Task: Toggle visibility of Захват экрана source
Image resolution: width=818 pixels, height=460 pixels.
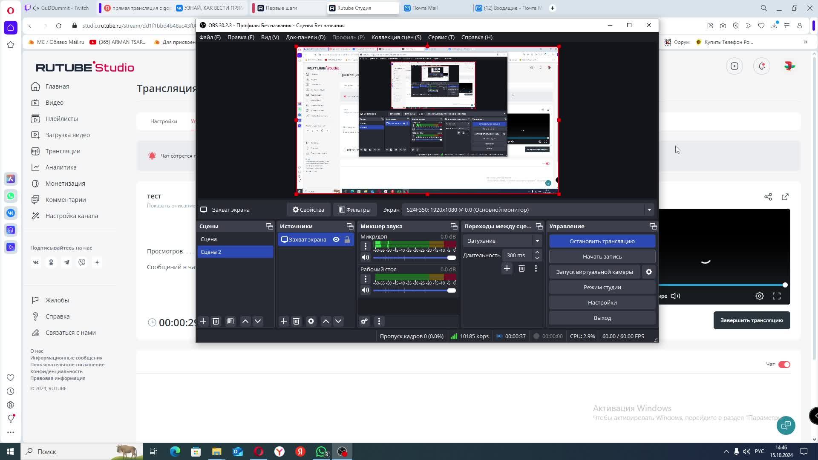Action: 336,239
